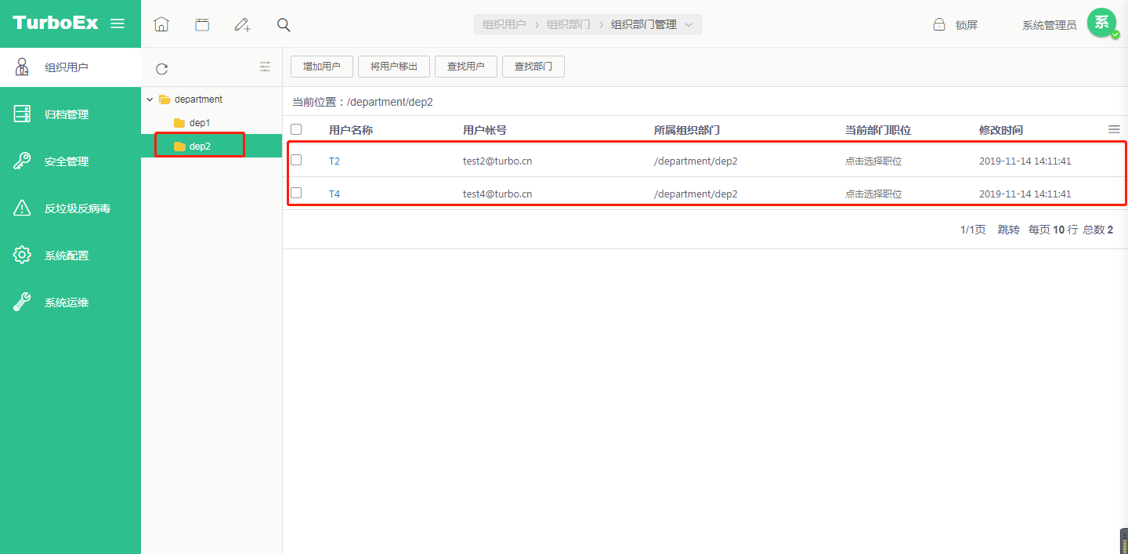1128x554 pixels.
Task: Click the 查找部门 button
Action: pos(533,67)
